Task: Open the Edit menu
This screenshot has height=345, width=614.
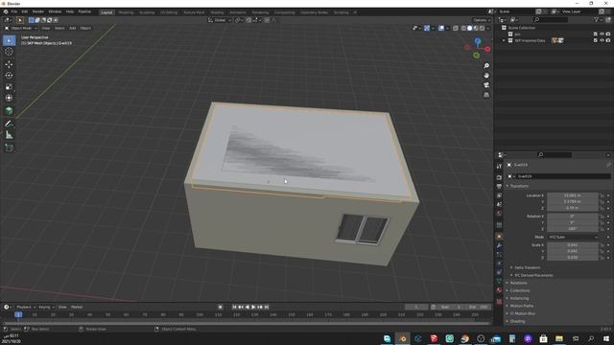Action: 25,11
